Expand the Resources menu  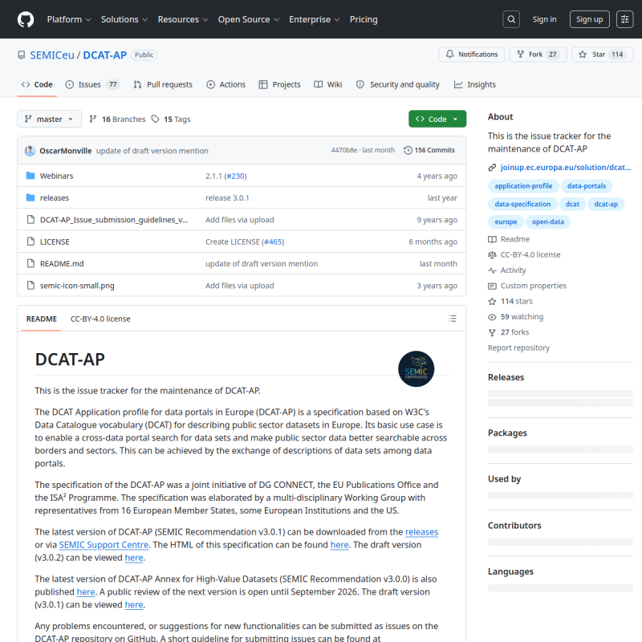(x=183, y=19)
